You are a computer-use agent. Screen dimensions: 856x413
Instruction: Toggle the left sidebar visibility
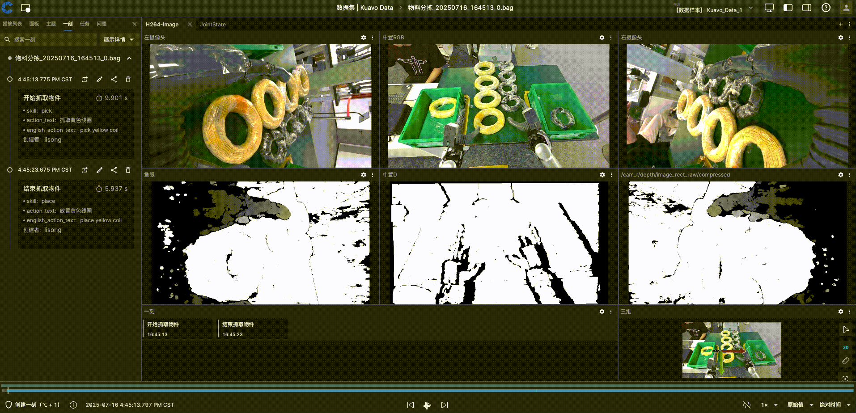tap(788, 8)
